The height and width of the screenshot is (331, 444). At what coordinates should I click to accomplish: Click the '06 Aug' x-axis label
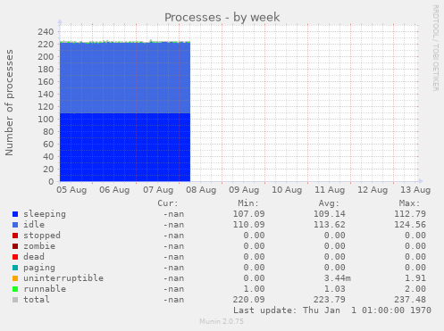click(x=114, y=190)
